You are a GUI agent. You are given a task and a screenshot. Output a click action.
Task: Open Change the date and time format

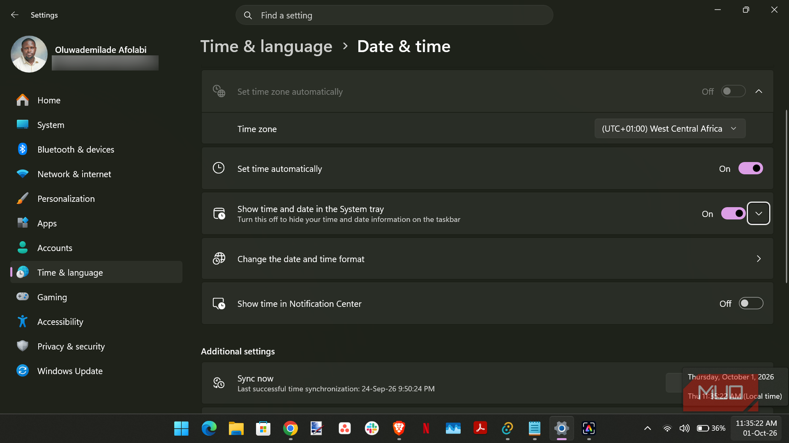pyautogui.click(x=487, y=259)
